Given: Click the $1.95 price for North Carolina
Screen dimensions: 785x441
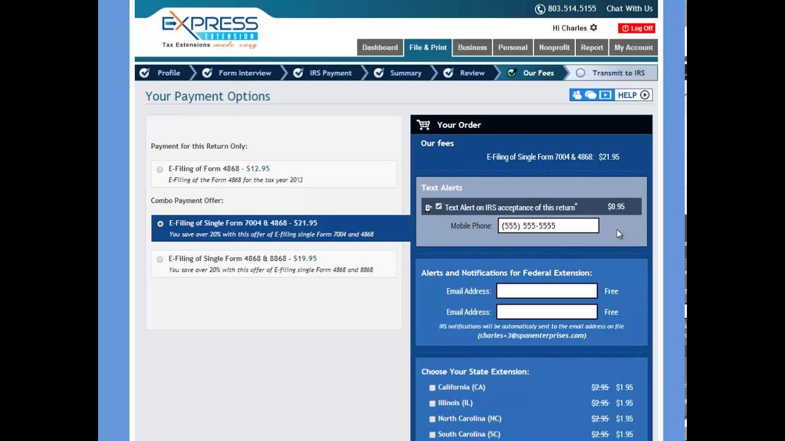Looking at the screenshot, I should [624, 419].
